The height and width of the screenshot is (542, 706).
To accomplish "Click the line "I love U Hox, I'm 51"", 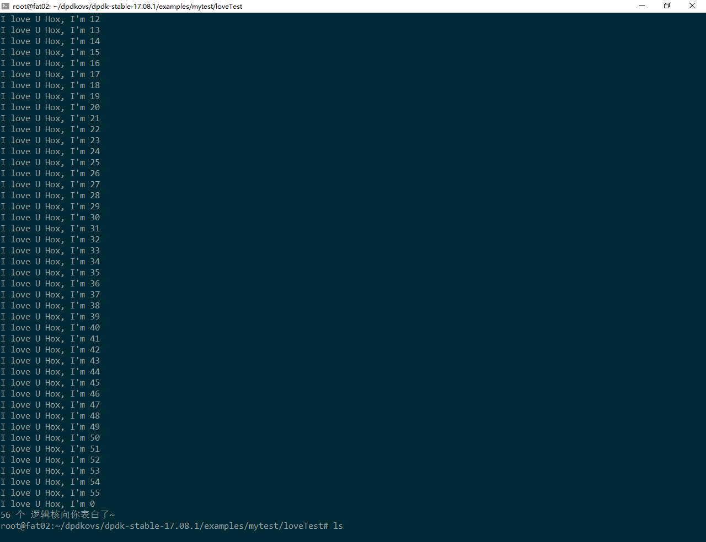I will click(x=50, y=449).
